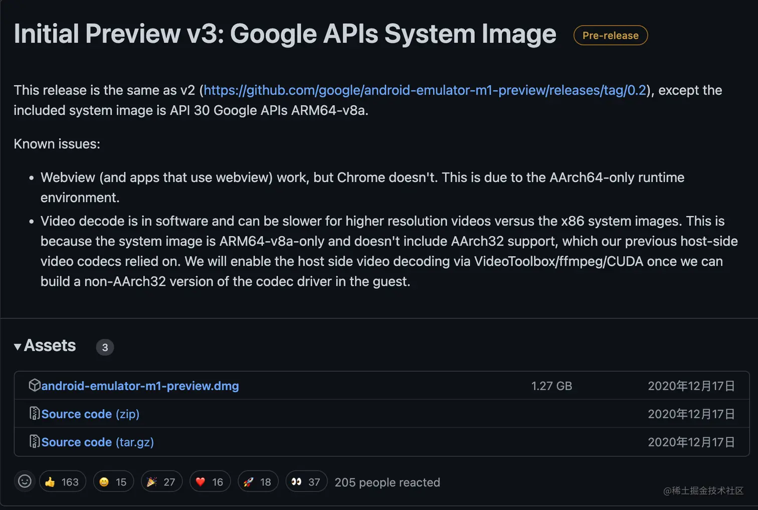
Task: Click the thumbs up reaction 163
Action: point(62,481)
